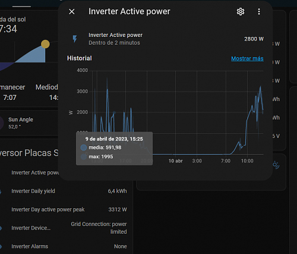Viewport: 297px width, 254px height.
Task: Click the lightning bolt entity icon
Action: click(x=75, y=39)
